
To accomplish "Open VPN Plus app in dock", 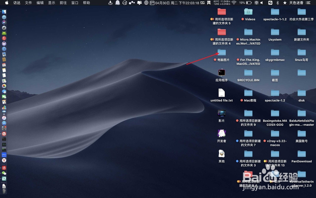I will (4, 155).
